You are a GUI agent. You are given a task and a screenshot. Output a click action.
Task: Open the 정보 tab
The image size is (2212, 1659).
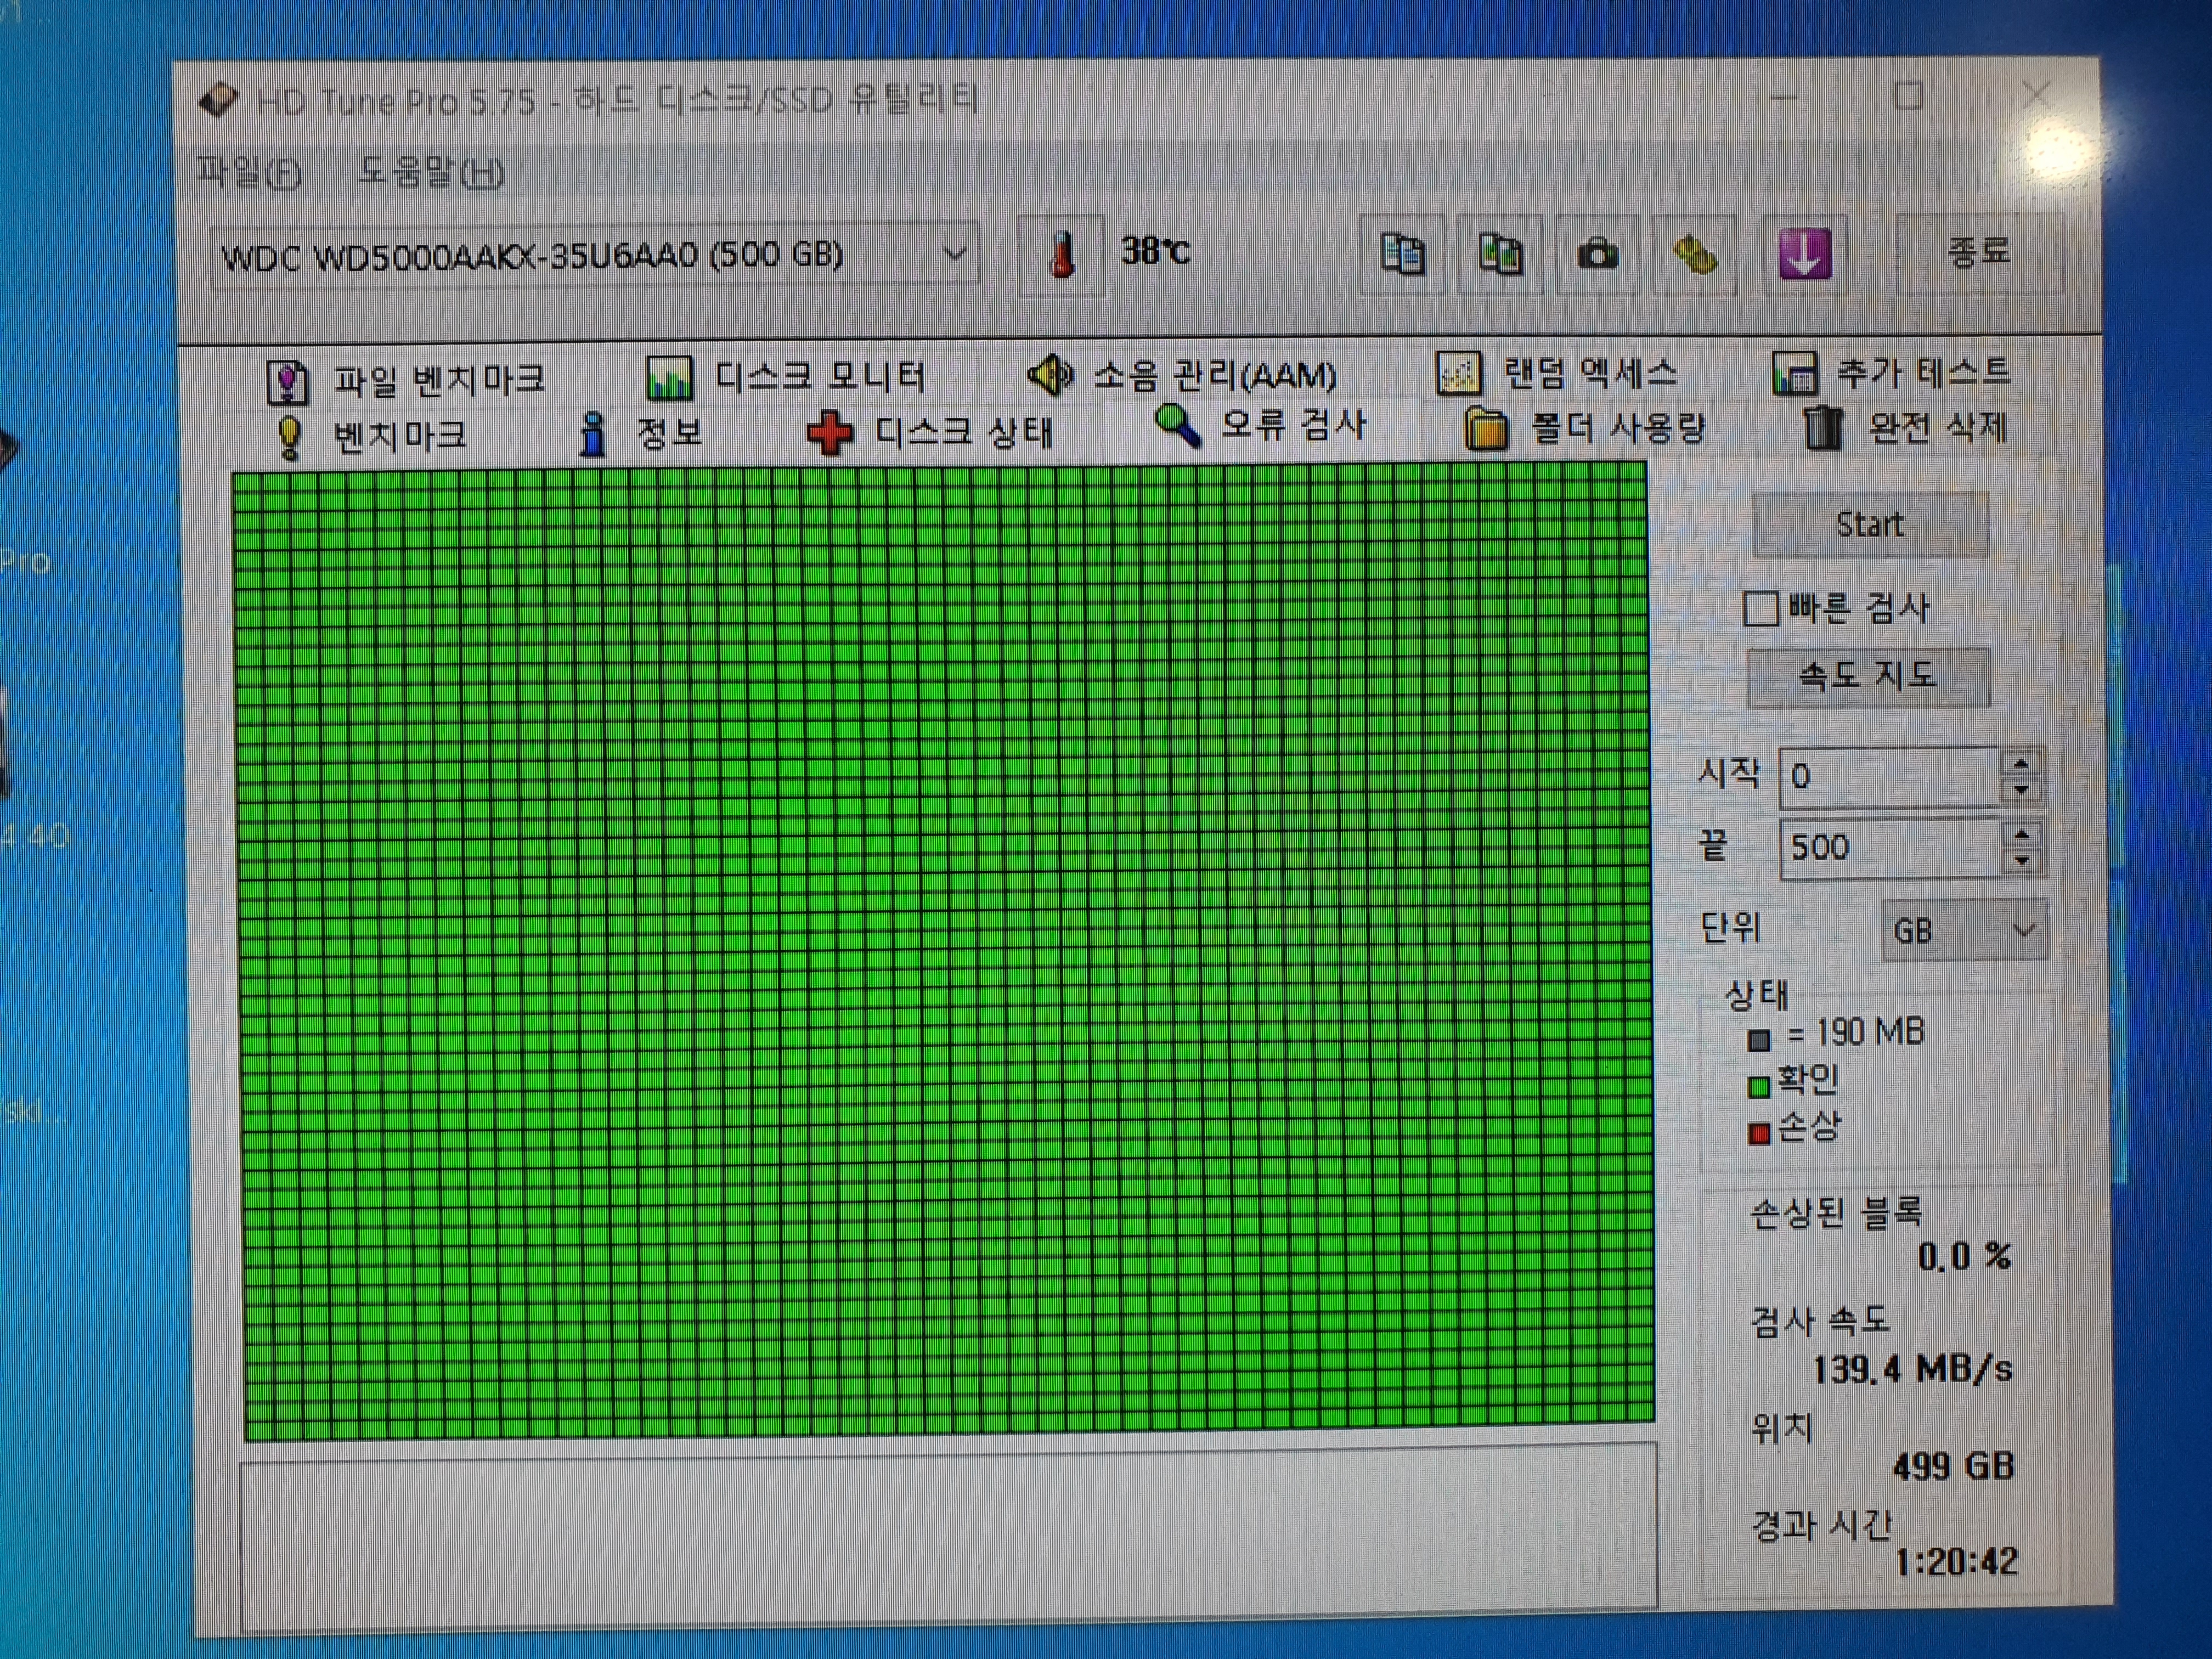tap(641, 433)
